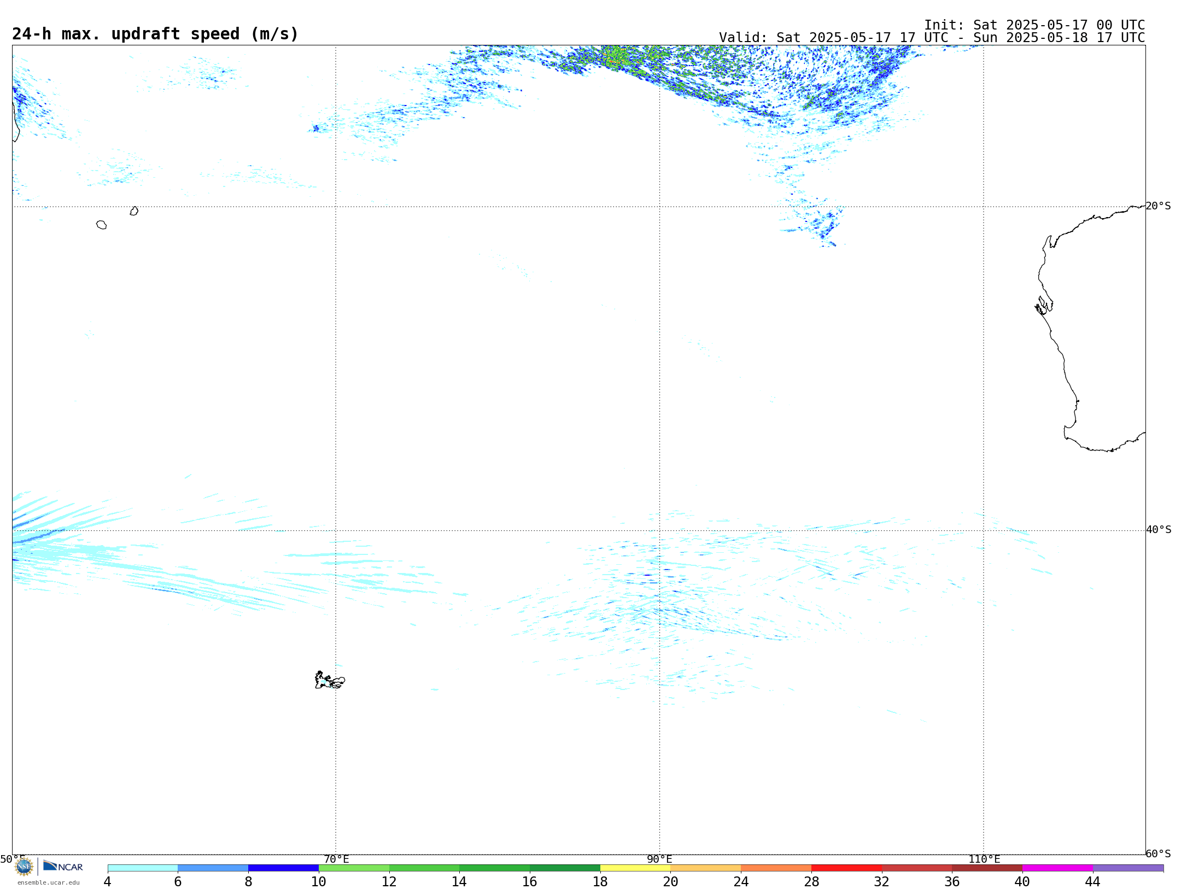Click the colorbar tick label '32'

(x=882, y=882)
